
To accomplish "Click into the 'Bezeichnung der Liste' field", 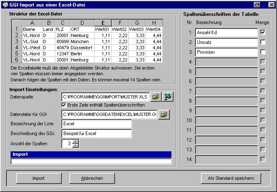I will (96, 124).
